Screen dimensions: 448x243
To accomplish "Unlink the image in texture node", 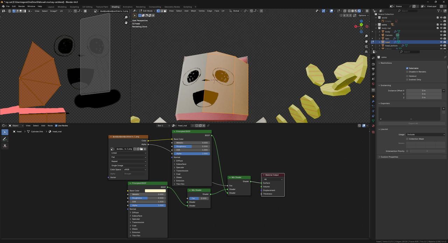I will [x=145, y=149].
